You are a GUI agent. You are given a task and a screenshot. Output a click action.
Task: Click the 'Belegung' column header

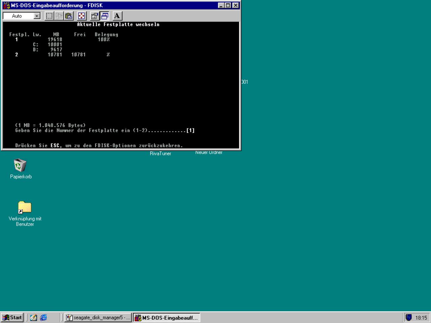pos(106,34)
